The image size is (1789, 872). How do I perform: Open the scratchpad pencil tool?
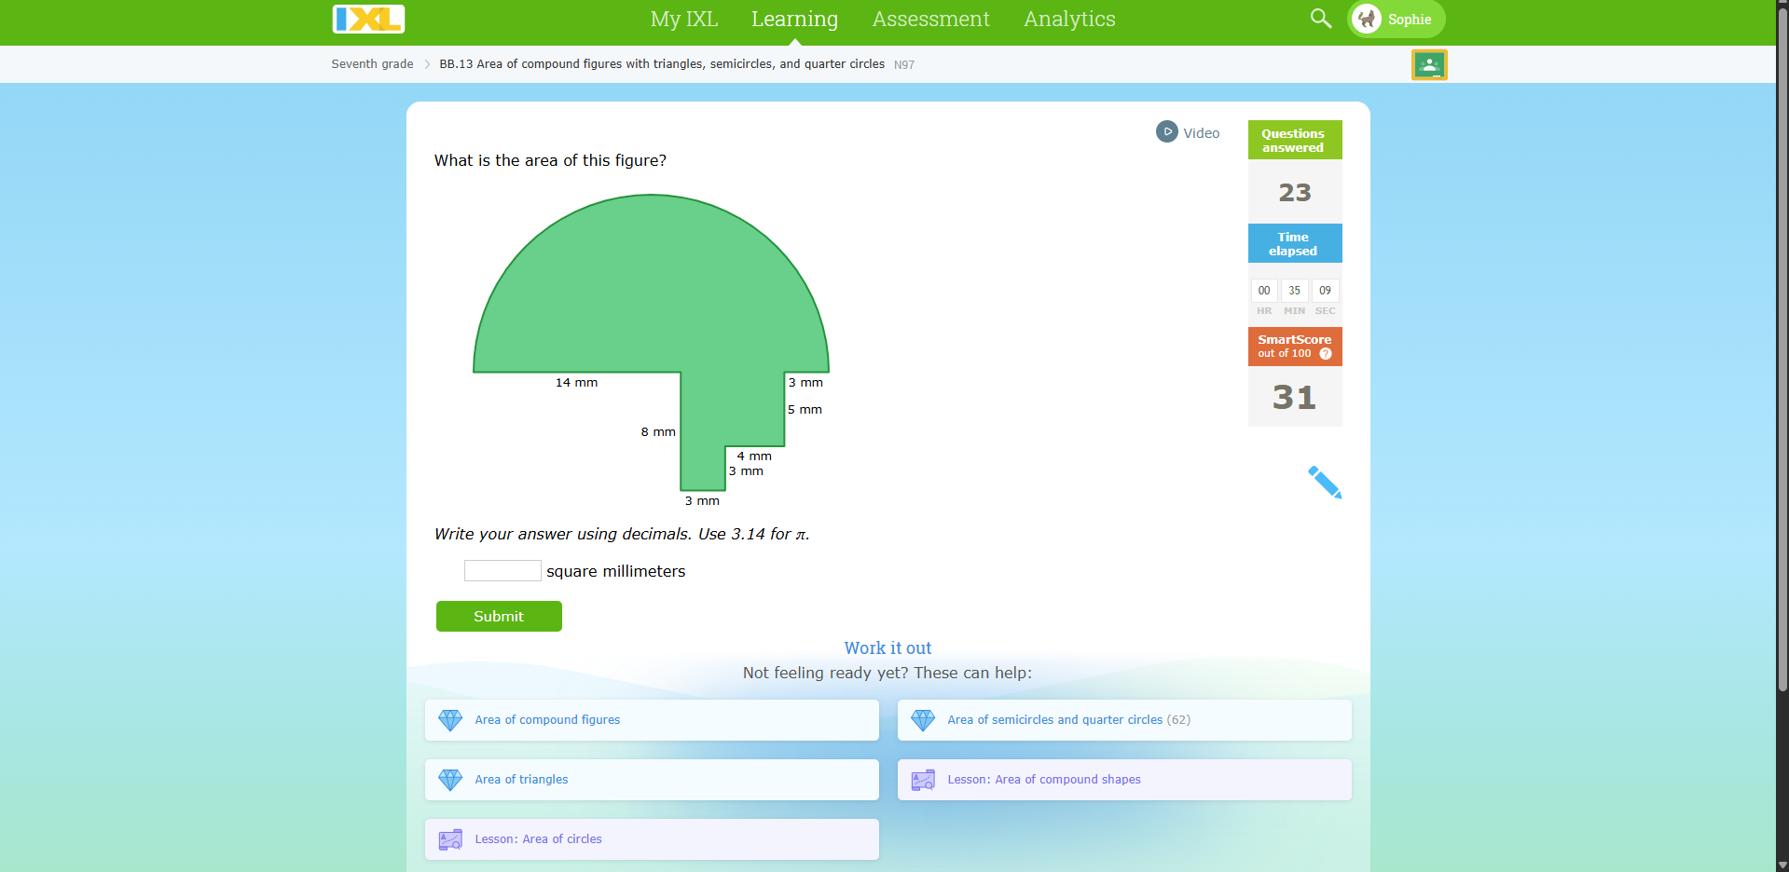1326,482
